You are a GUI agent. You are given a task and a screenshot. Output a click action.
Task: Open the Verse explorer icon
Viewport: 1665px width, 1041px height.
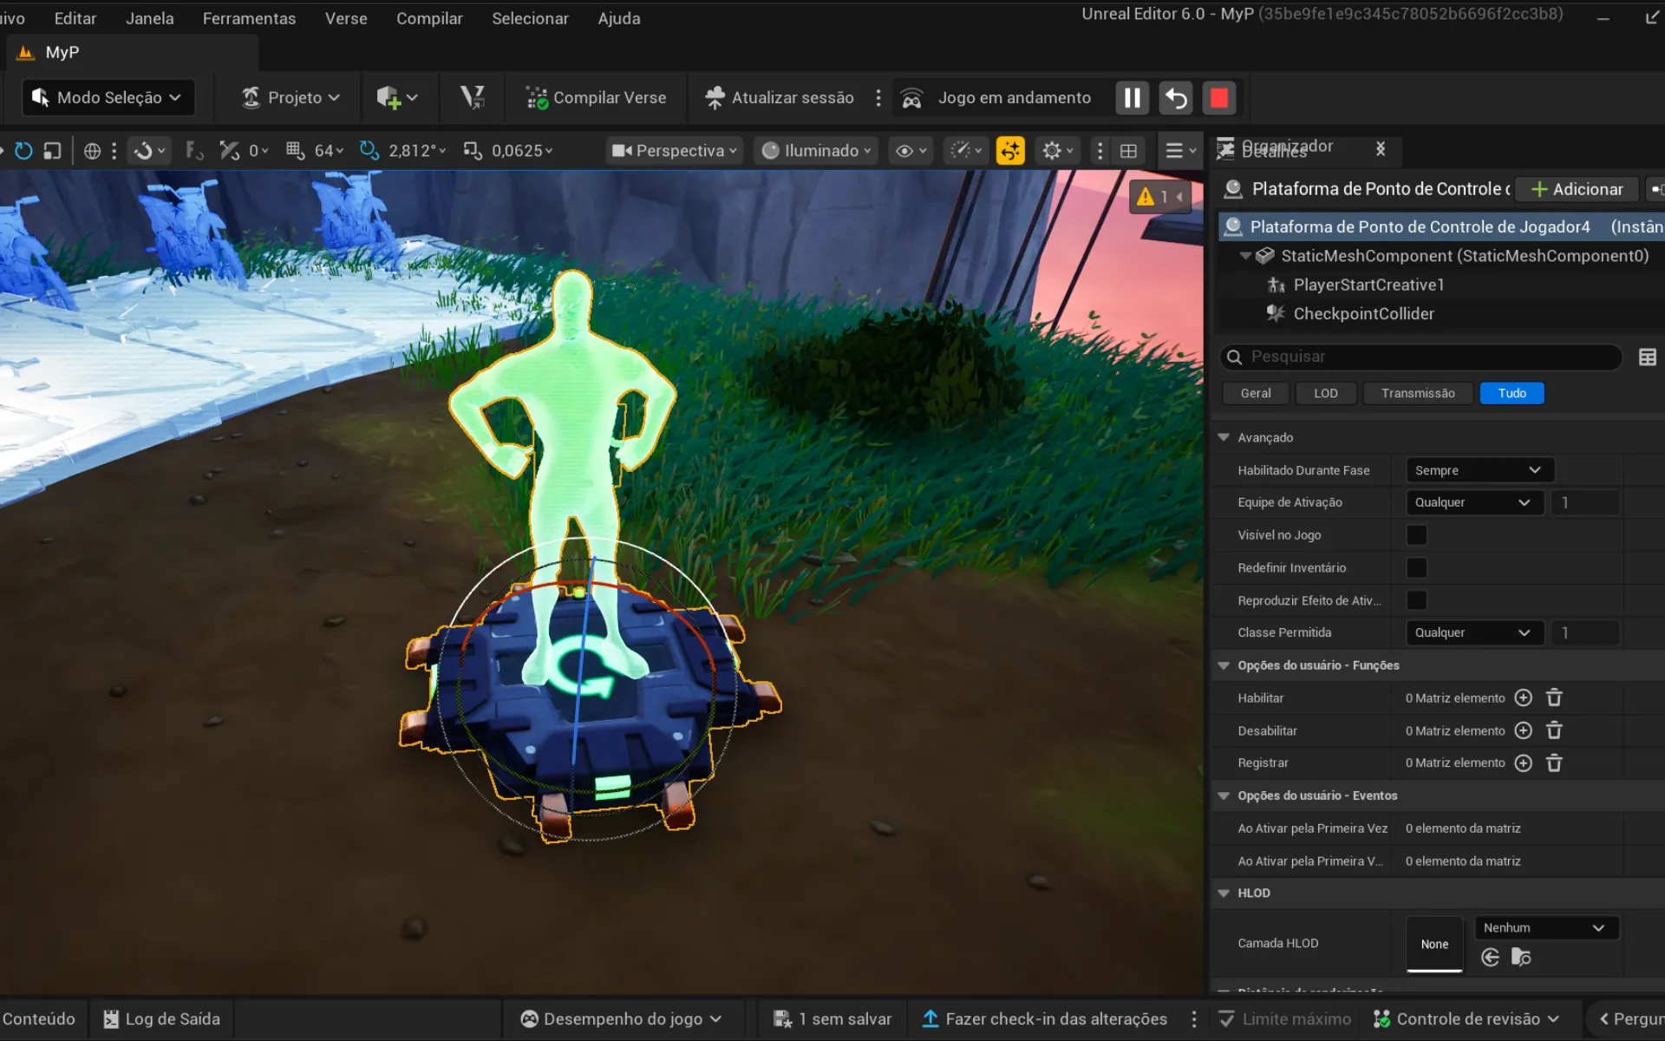(x=473, y=98)
